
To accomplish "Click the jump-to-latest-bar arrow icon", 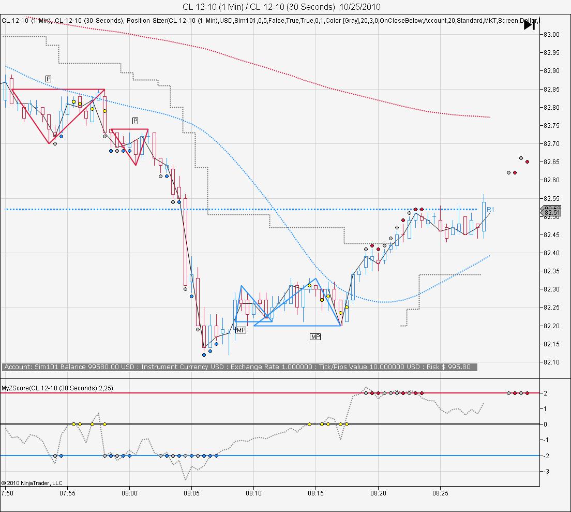I will click(x=529, y=25).
